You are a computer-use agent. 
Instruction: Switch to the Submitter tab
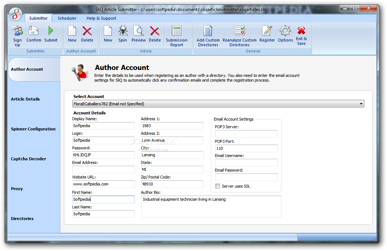[38, 18]
